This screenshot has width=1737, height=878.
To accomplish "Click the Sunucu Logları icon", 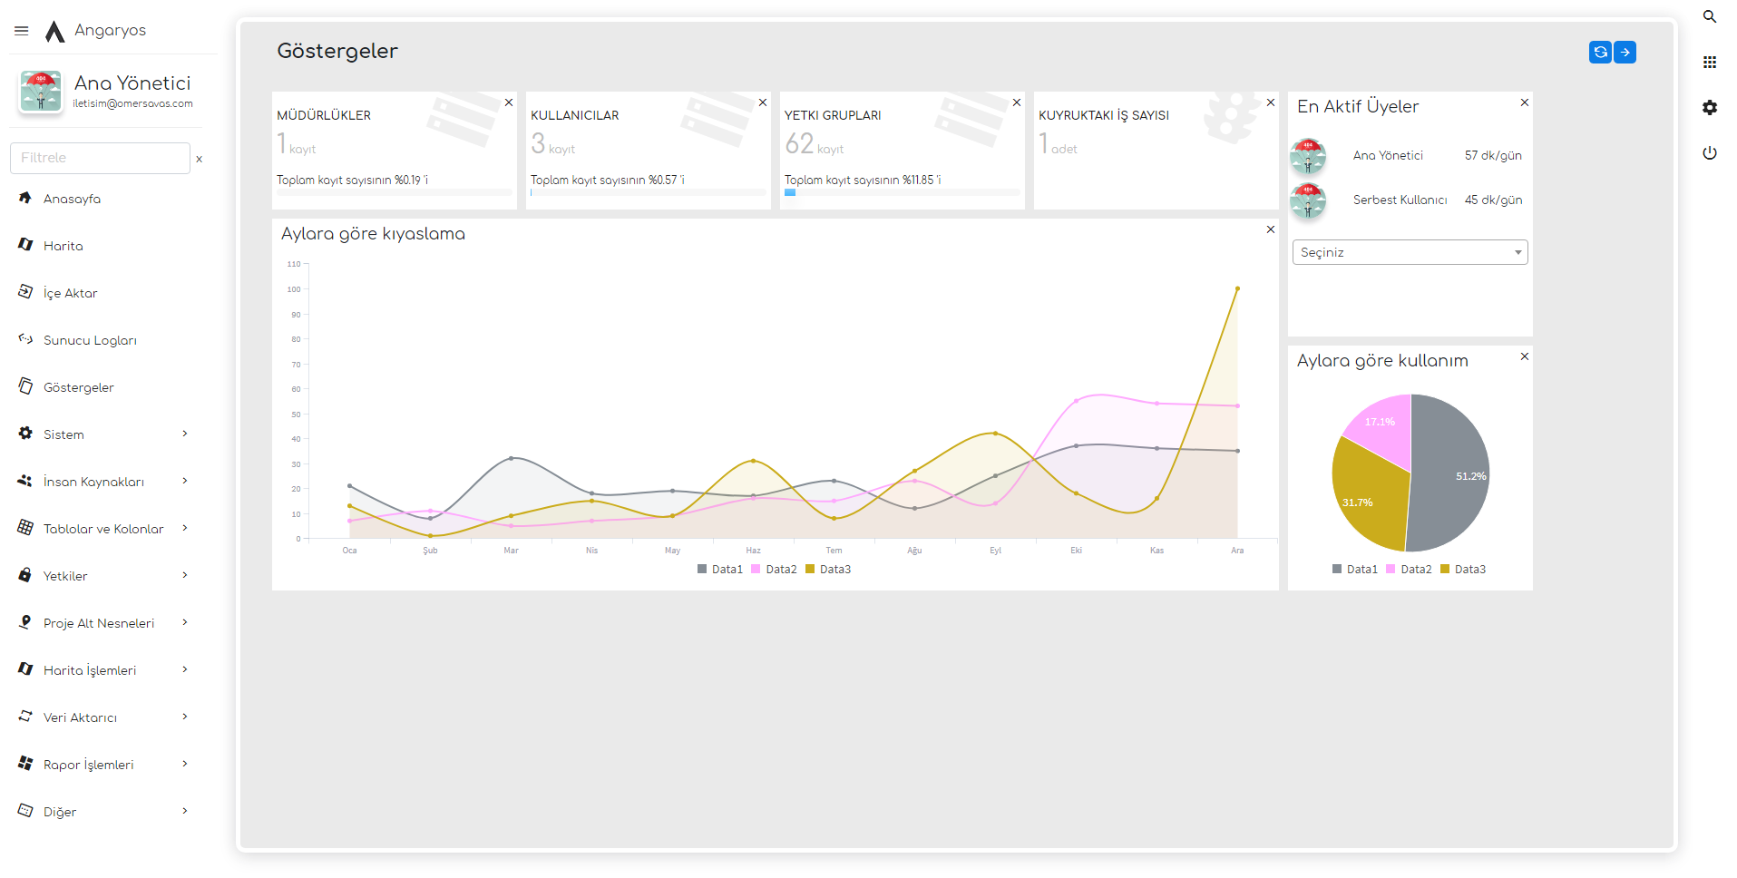I will (x=25, y=339).
